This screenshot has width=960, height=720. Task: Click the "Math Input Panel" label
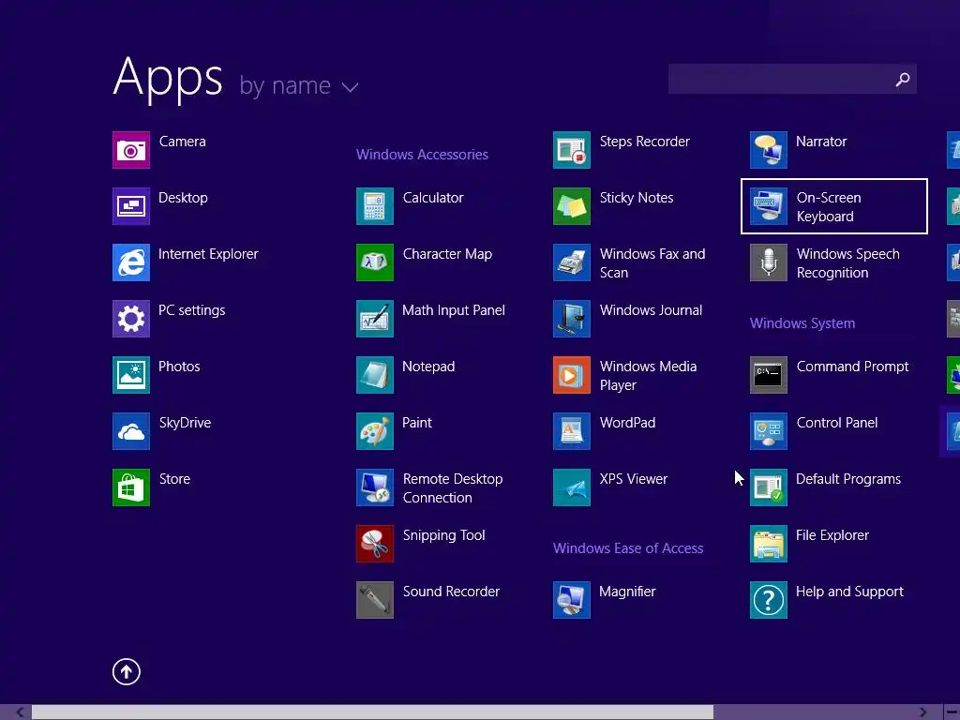[x=454, y=310]
